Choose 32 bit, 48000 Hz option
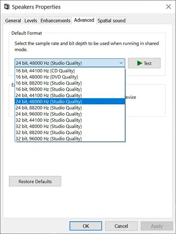Viewport: 176px width, 234px height. point(70,126)
